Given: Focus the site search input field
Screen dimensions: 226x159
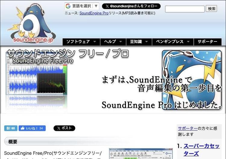Looking at the screenshot, I should (185, 9).
